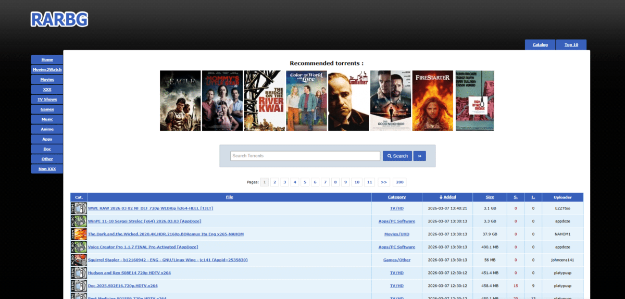Open Music sidebar category
The image size is (625, 299).
click(x=47, y=119)
